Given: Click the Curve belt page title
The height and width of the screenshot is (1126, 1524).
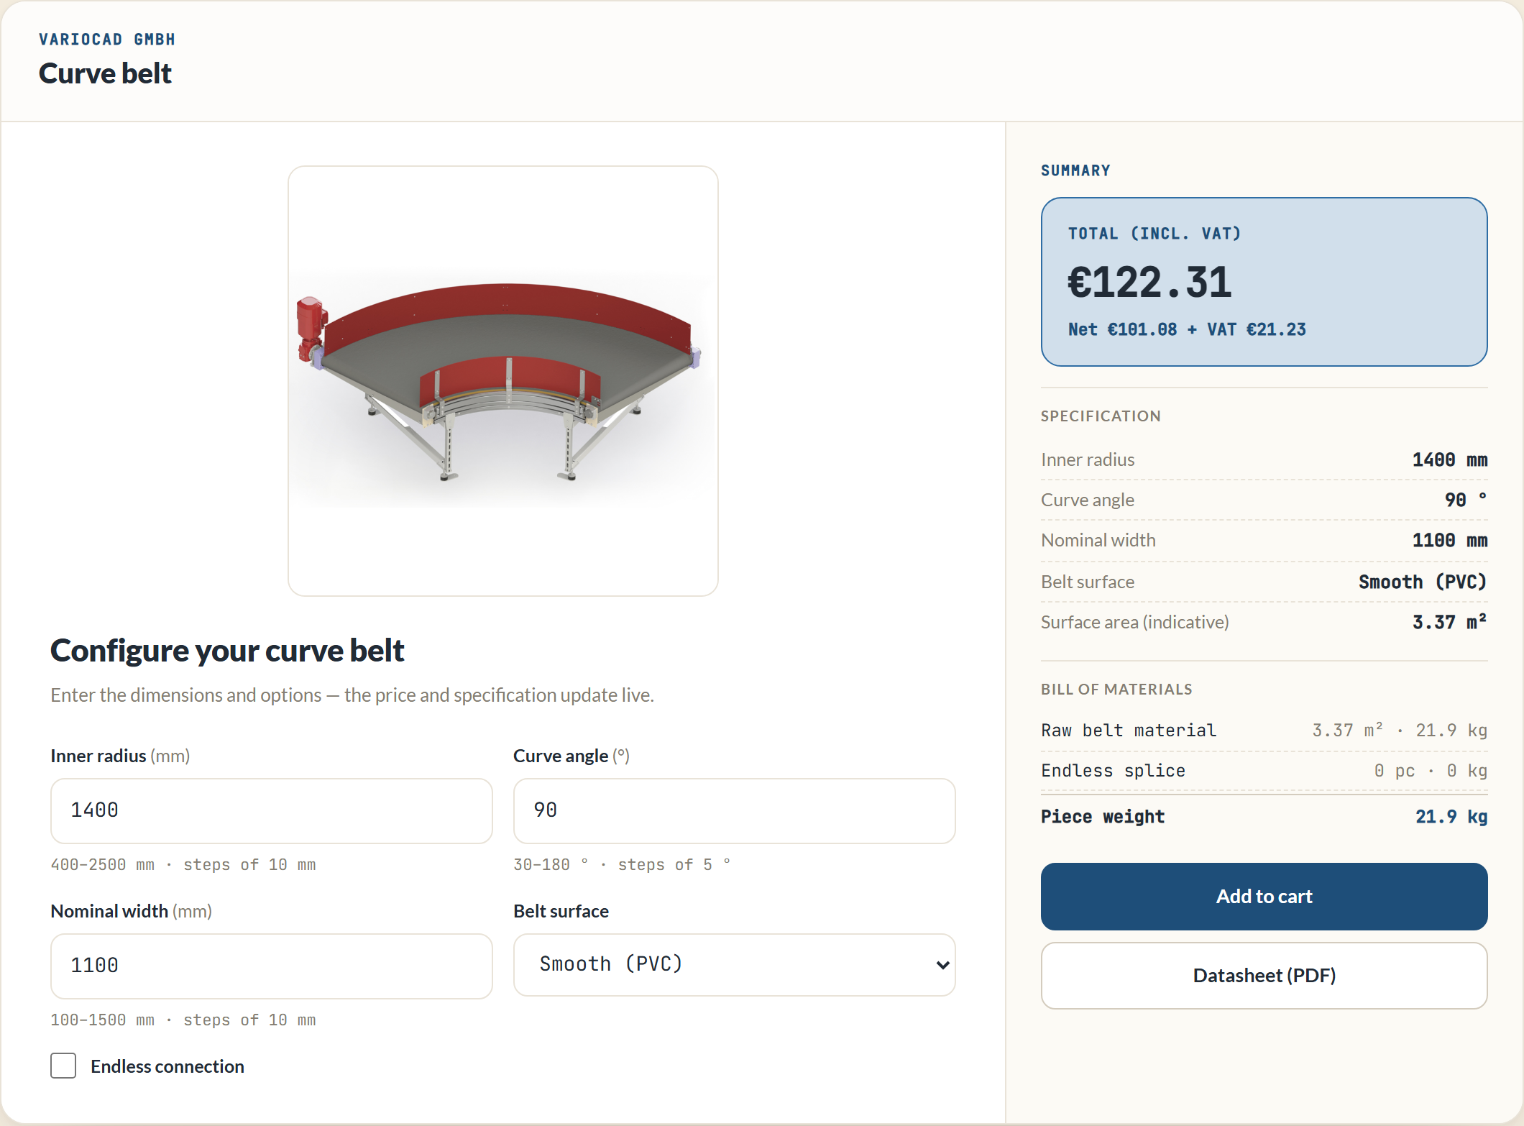Looking at the screenshot, I should (105, 73).
